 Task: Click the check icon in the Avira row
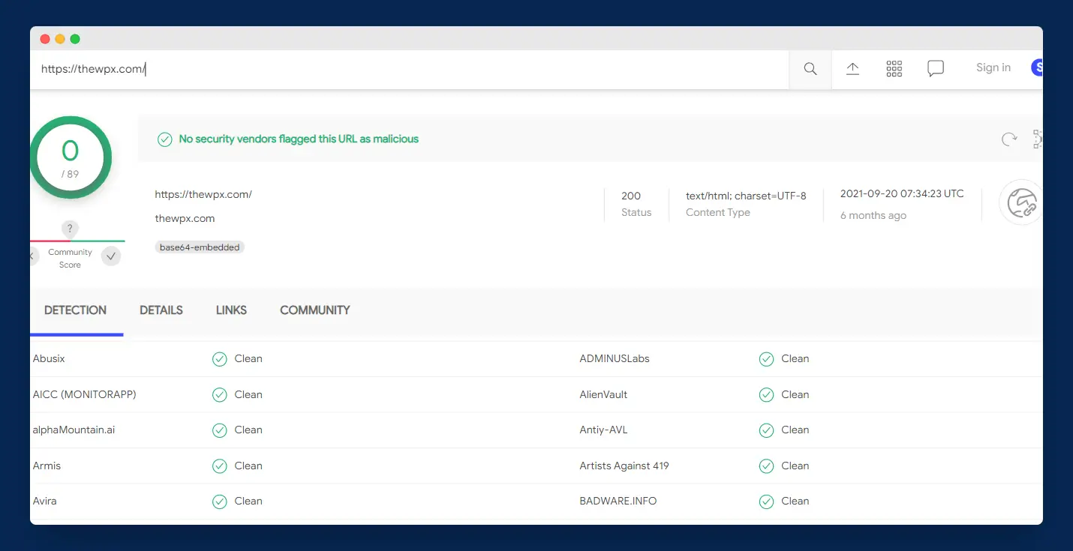[219, 502]
